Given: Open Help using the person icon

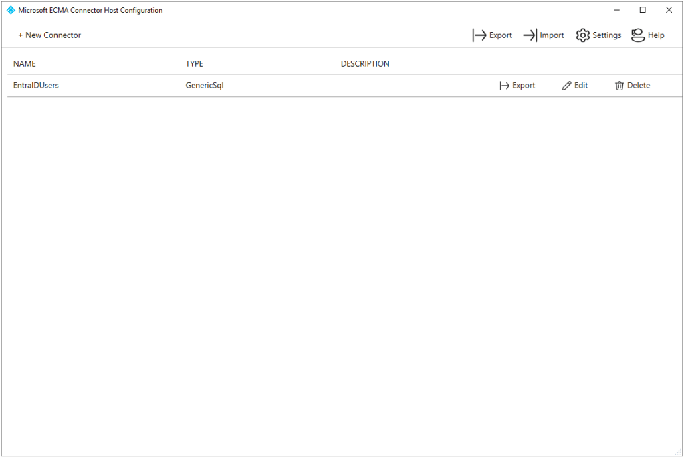Looking at the screenshot, I should 637,35.
